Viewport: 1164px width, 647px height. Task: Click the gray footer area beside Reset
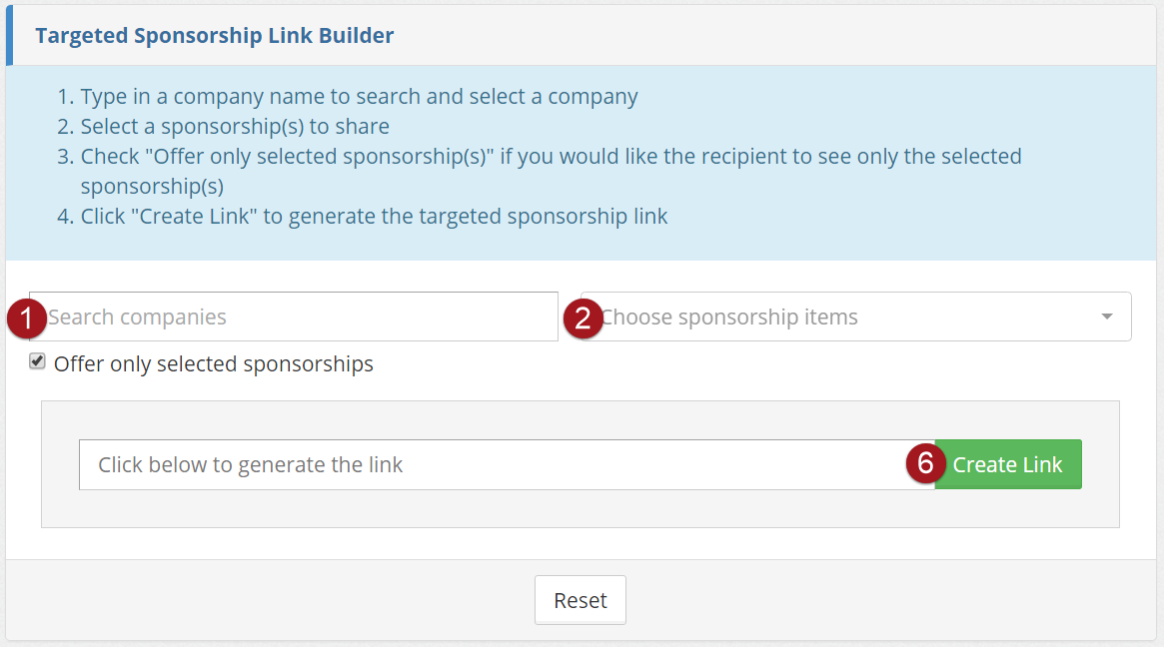849,600
